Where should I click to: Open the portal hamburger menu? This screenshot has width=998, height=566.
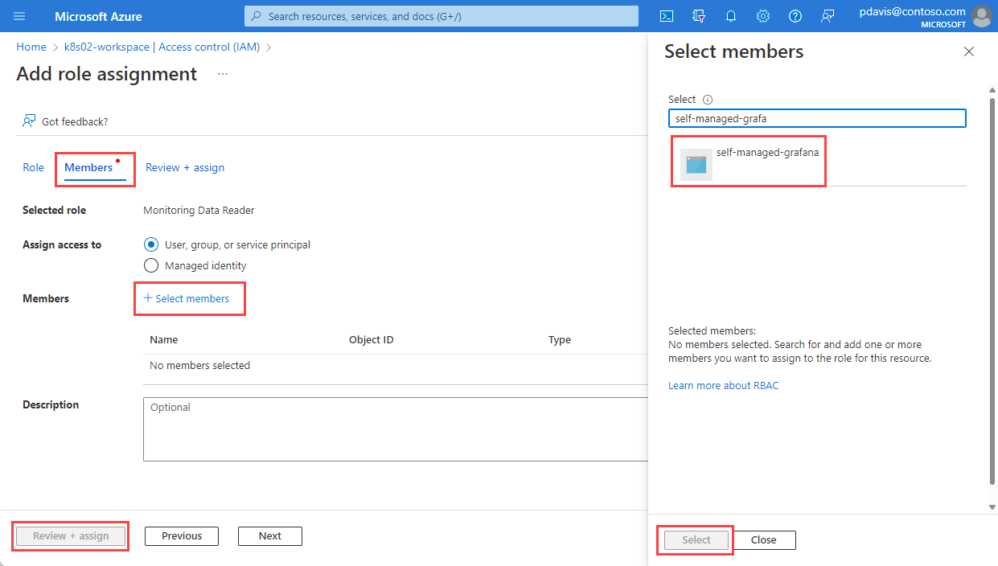(x=19, y=16)
